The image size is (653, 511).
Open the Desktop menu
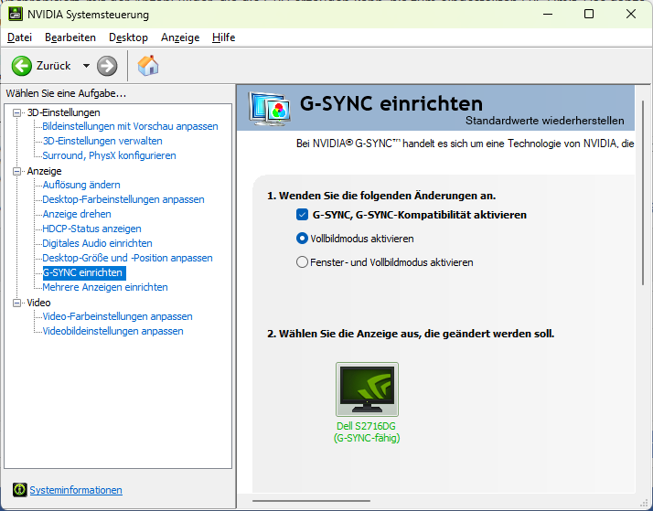128,37
